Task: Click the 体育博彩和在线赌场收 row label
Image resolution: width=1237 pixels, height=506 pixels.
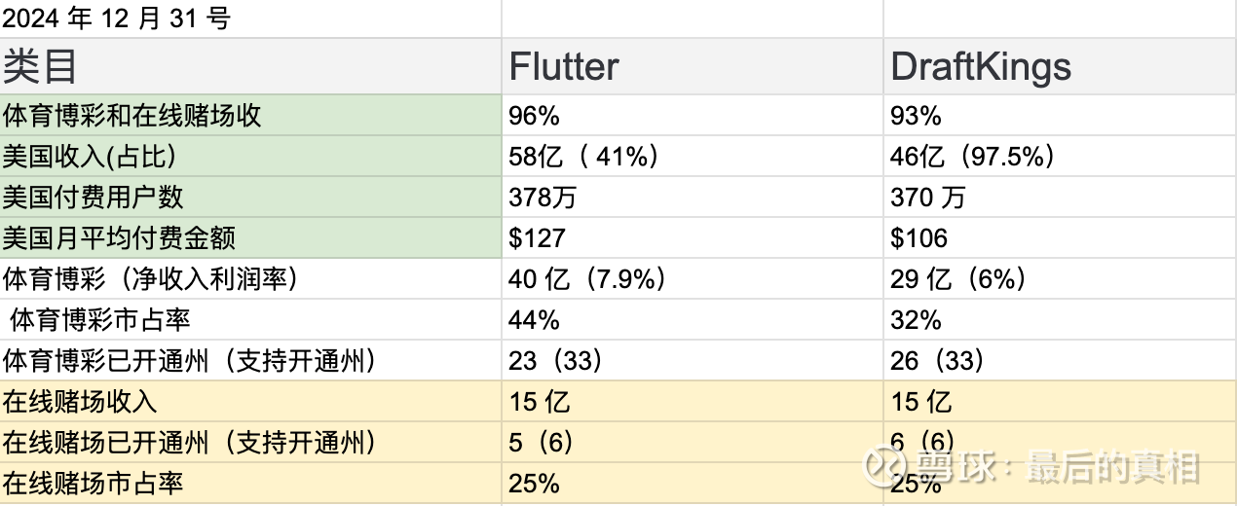Action: click(x=250, y=116)
